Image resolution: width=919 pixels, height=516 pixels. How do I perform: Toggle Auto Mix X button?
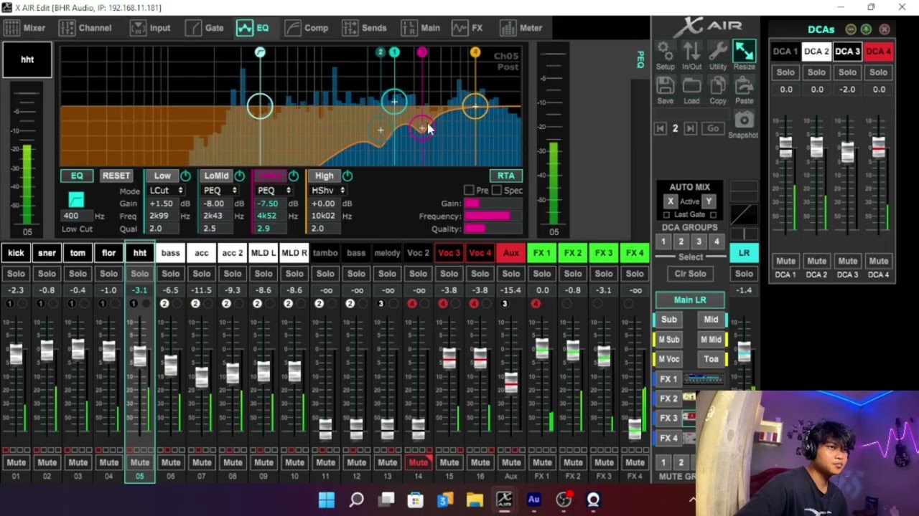click(670, 201)
